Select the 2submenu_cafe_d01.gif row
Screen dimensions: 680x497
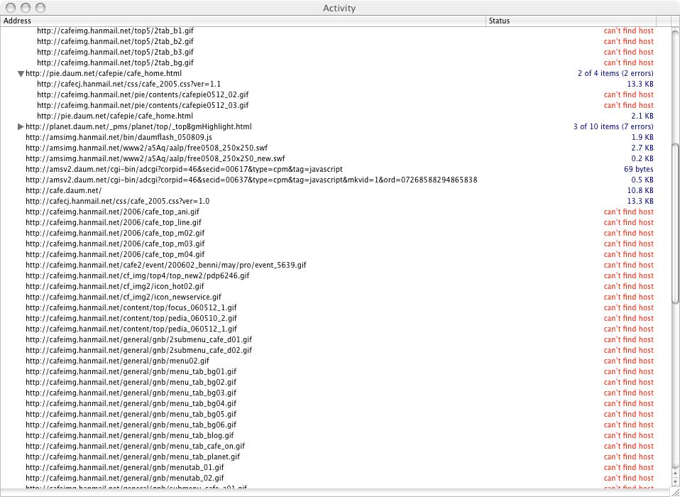(336, 339)
